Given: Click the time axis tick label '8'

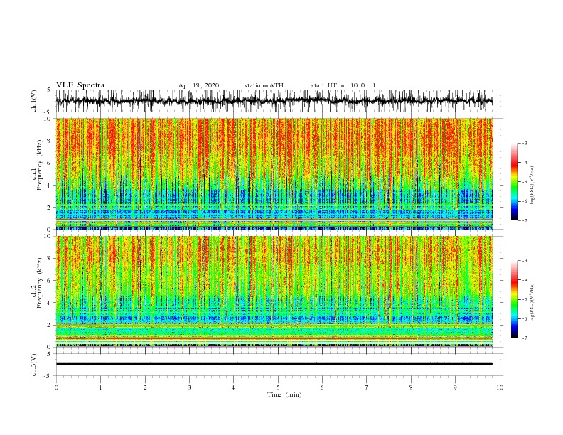Looking at the screenshot, I should coord(411,387).
